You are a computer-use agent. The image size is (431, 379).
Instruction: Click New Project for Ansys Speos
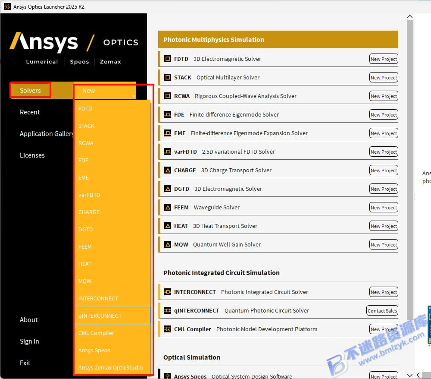(384, 376)
